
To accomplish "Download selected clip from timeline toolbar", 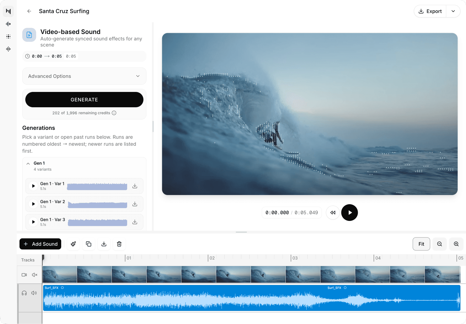I will pos(104,244).
